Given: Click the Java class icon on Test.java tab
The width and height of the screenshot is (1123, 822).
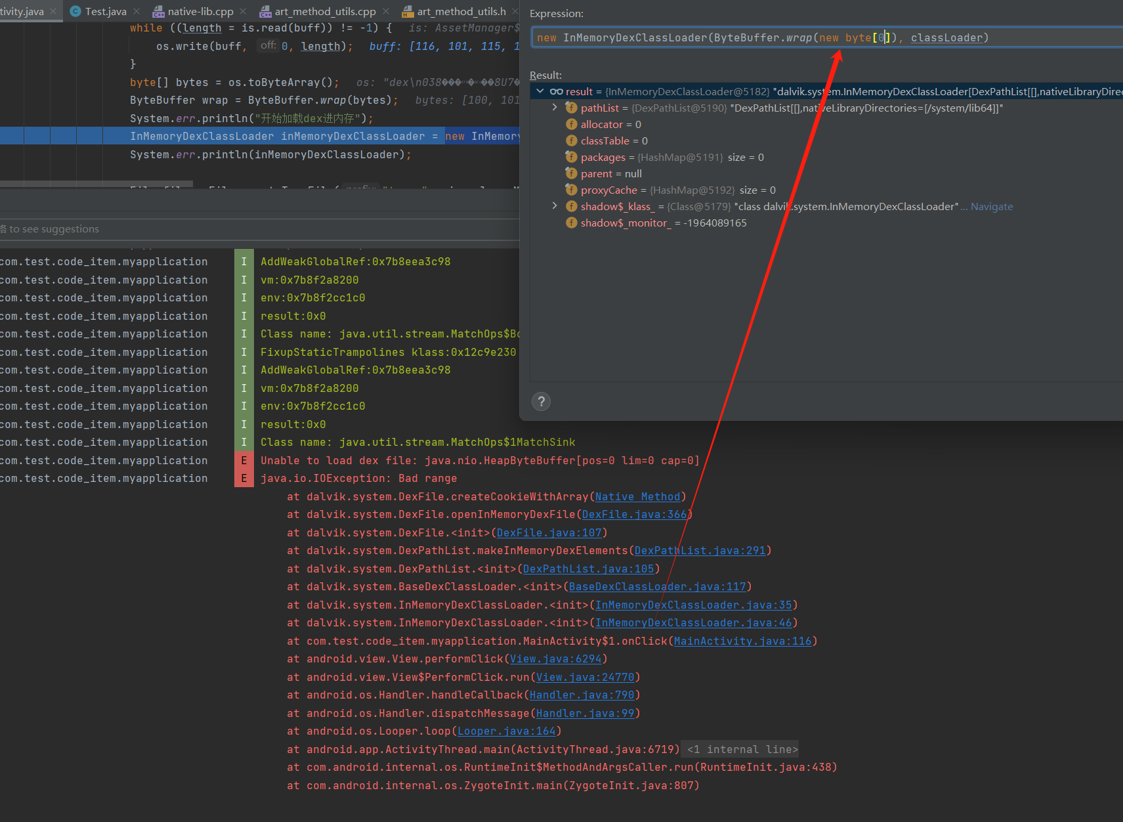Looking at the screenshot, I should (75, 11).
